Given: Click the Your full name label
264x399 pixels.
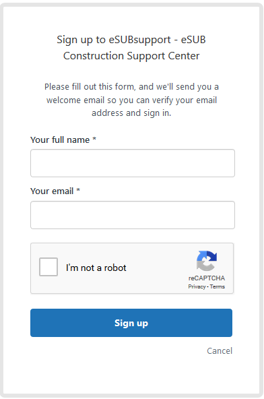Looking at the screenshot, I should click(x=60, y=140).
